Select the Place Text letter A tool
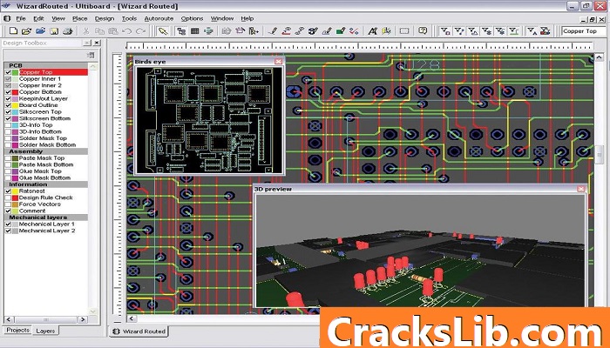Image resolution: width=610 pixels, height=348 pixels. [x=373, y=31]
